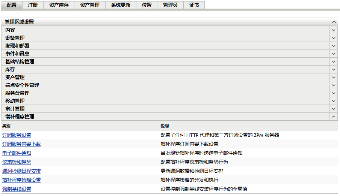Image resolution: width=340 pixels, height=196 pixels.
Task: Click the 端点安全性管理 section title
Action: coord(22,85)
